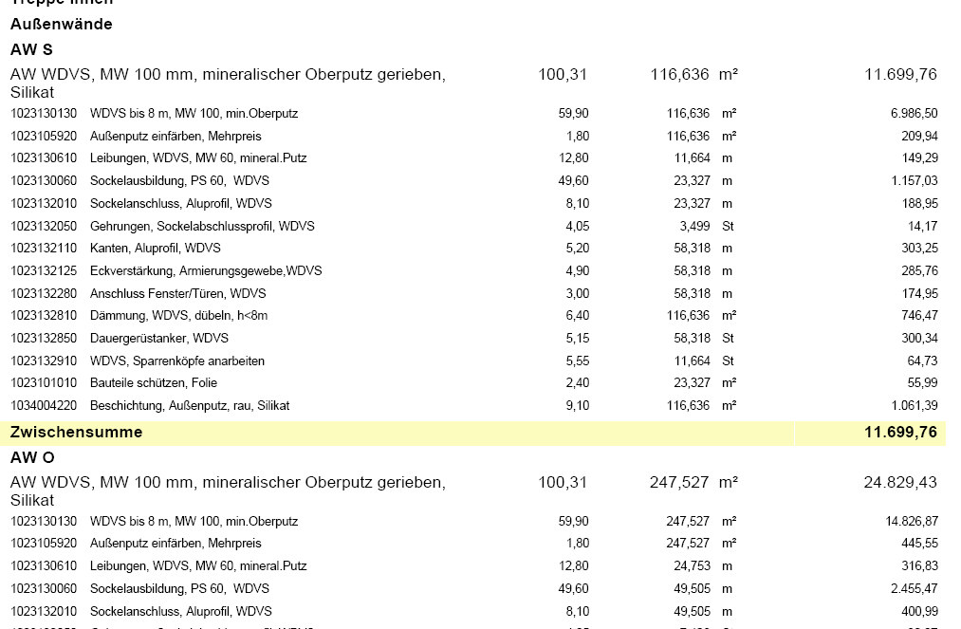Select 'Eckverstärkung, Armierungsgewebe,WDVS' description

tap(206, 271)
